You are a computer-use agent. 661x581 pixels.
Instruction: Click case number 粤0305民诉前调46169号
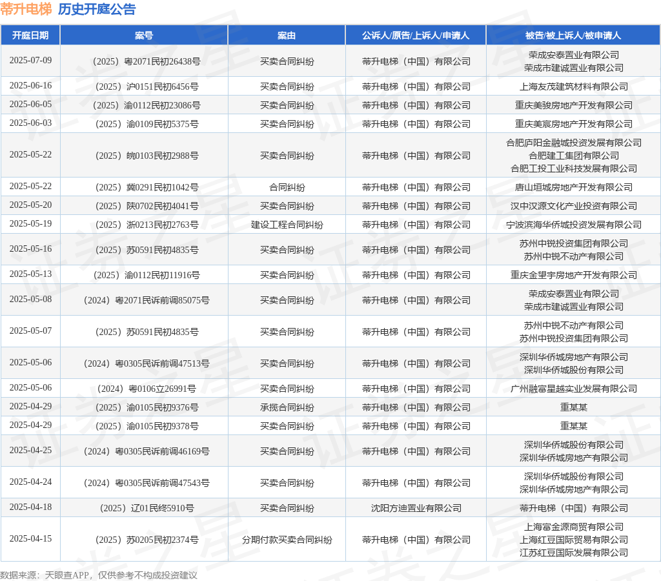[x=147, y=451]
